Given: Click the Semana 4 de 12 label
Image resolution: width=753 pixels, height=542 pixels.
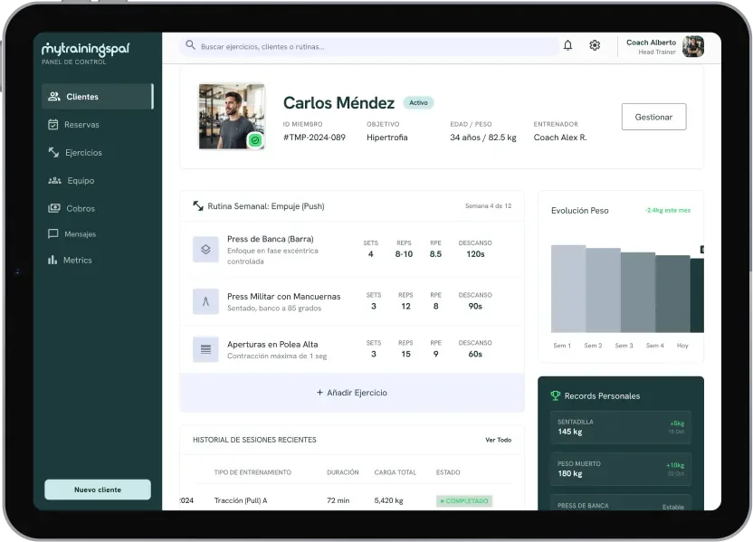Looking at the screenshot, I should pos(488,206).
